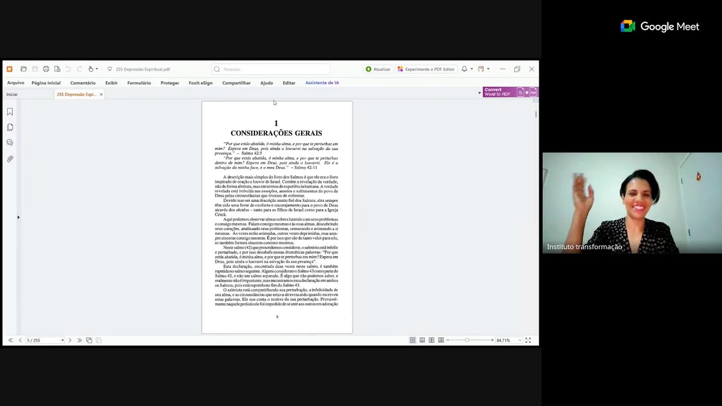Click Experimente o PDF Editor button
Screen dimensions: 722x406
coord(426,69)
